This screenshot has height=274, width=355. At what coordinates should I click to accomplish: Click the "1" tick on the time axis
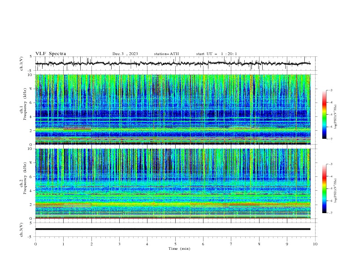click(x=63, y=244)
